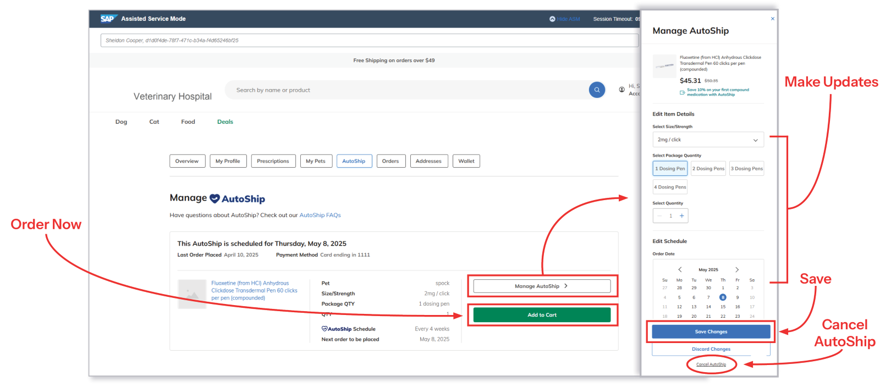Decrease quantity with minus button
This screenshot has width=880, height=387.
point(659,216)
